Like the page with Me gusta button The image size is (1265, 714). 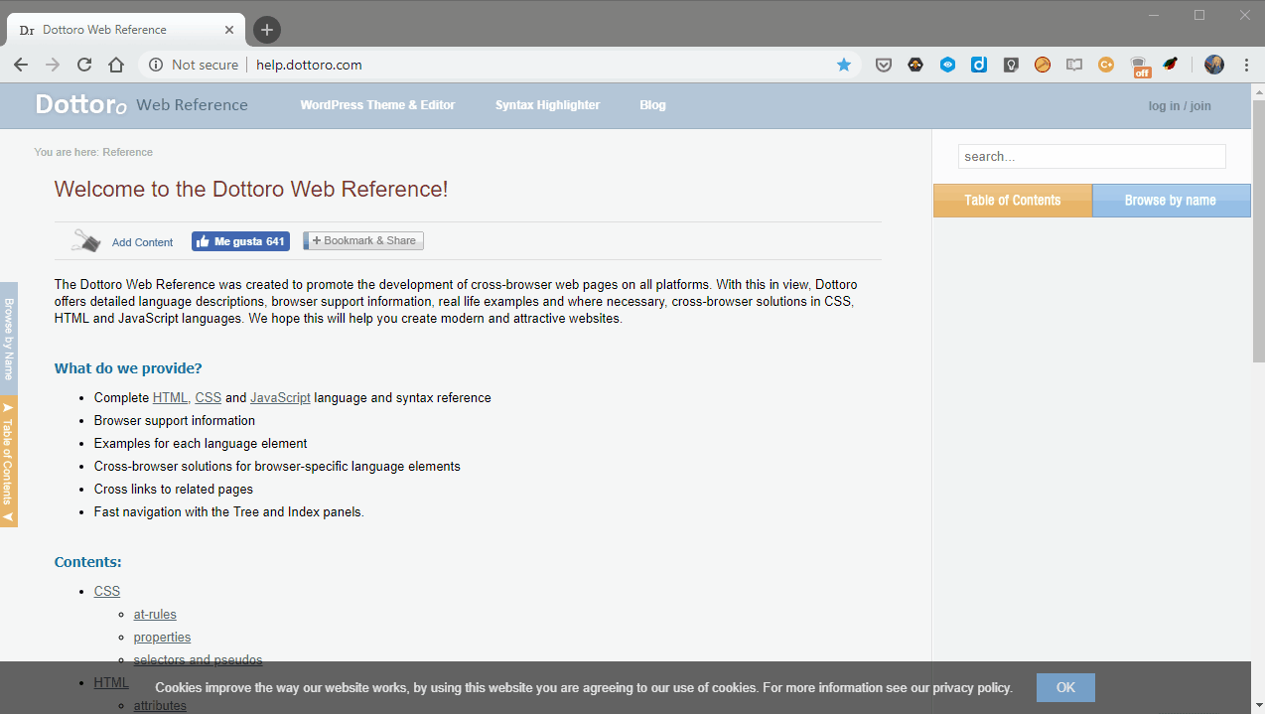[x=240, y=241]
